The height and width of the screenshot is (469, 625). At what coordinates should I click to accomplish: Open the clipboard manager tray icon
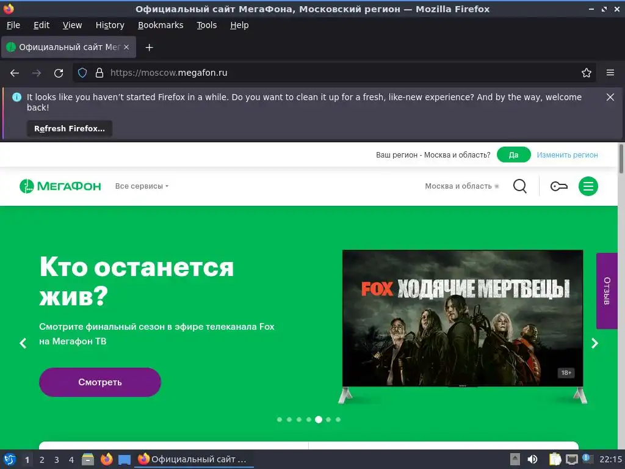pyautogui.click(x=555, y=459)
